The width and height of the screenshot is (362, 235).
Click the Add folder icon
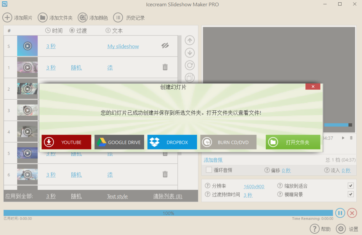coord(43,17)
